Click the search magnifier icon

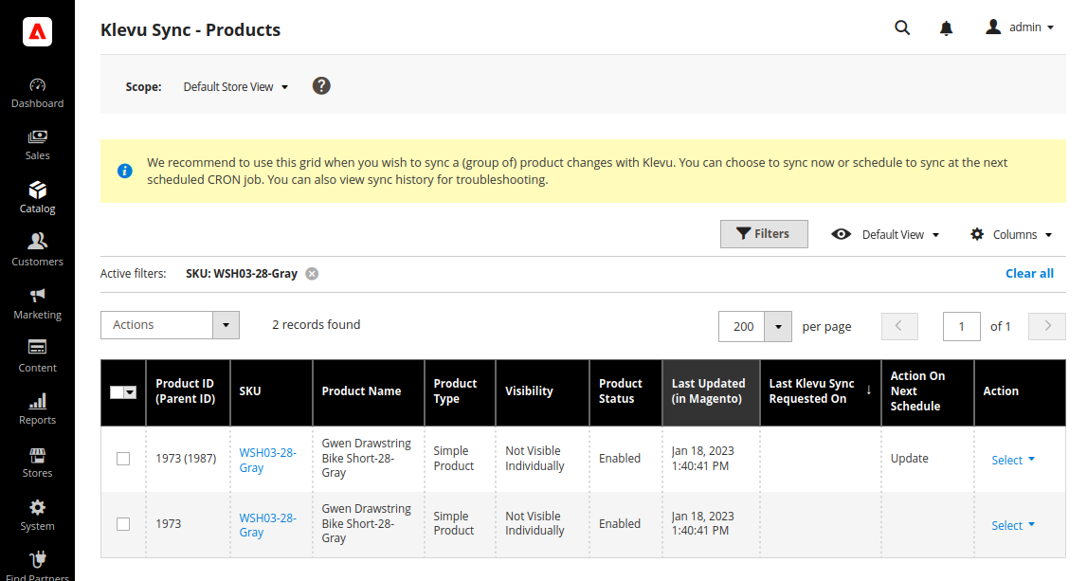coord(902,27)
